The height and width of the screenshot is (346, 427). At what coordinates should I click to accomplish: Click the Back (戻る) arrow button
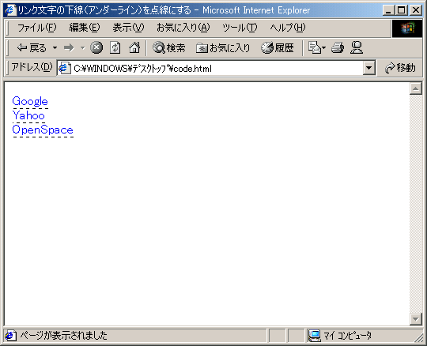pyautogui.click(x=32, y=48)
